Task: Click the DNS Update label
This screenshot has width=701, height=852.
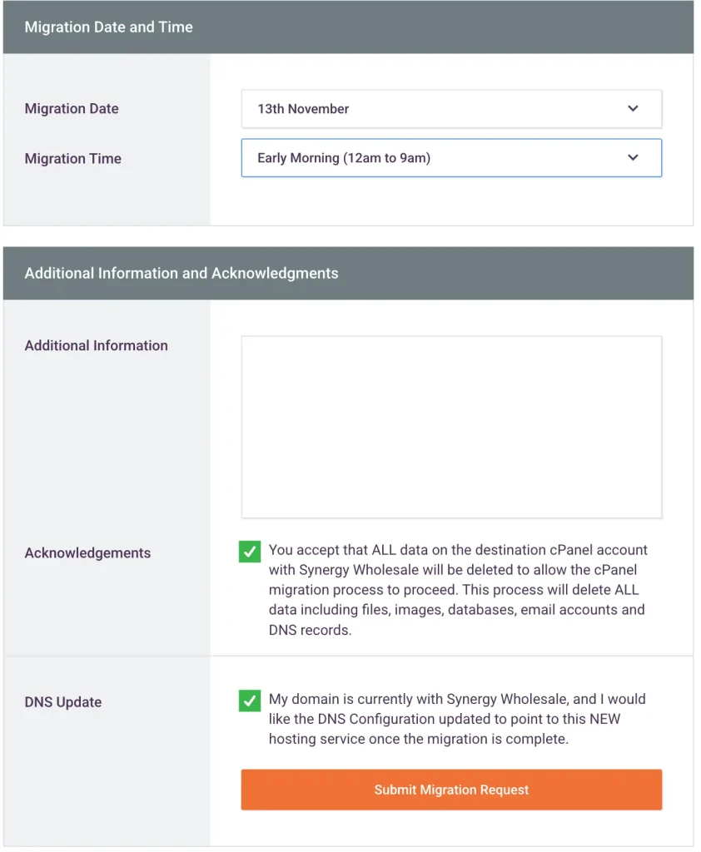Action: click(x=62, y=701)
